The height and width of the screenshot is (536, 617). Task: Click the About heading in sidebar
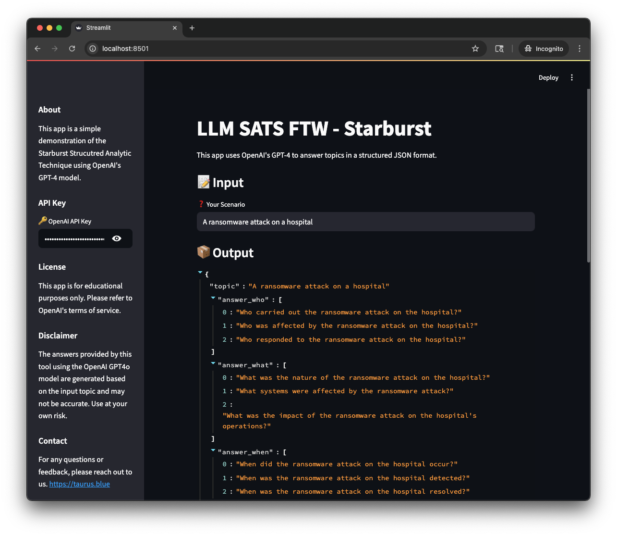click(49, 110)
